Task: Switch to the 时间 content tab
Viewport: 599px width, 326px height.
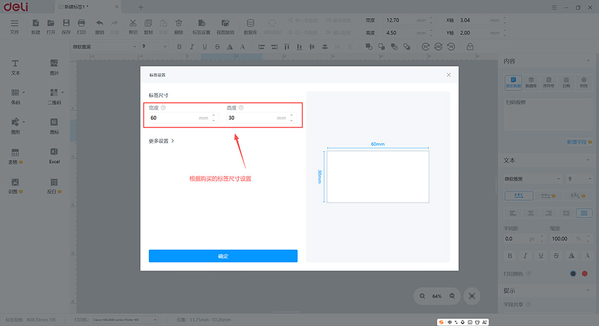Action: [583, 82]
